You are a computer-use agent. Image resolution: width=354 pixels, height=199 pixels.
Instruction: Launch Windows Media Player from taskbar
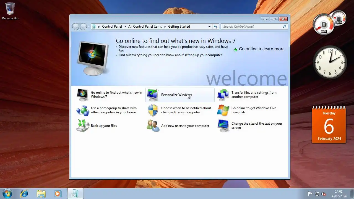(58, 194)
